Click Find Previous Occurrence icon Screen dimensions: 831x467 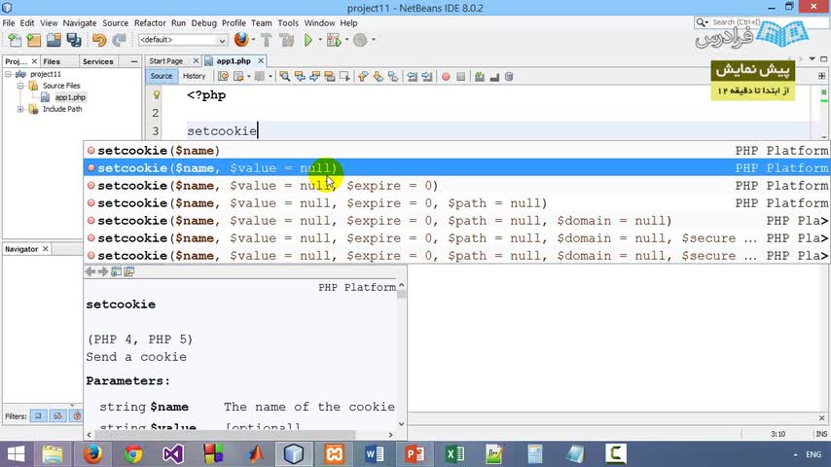(x=300, y=77)
